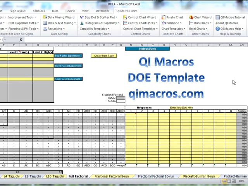Switch to the L16 Taguchi sheet
Image resolution: width=248 pixels, height=186 pixels.
tap(55, 176)
